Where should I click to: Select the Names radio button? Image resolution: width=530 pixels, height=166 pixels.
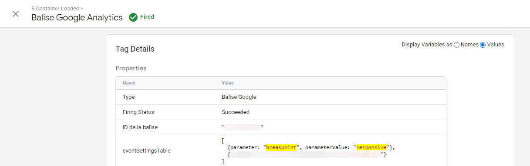point(456,45)
